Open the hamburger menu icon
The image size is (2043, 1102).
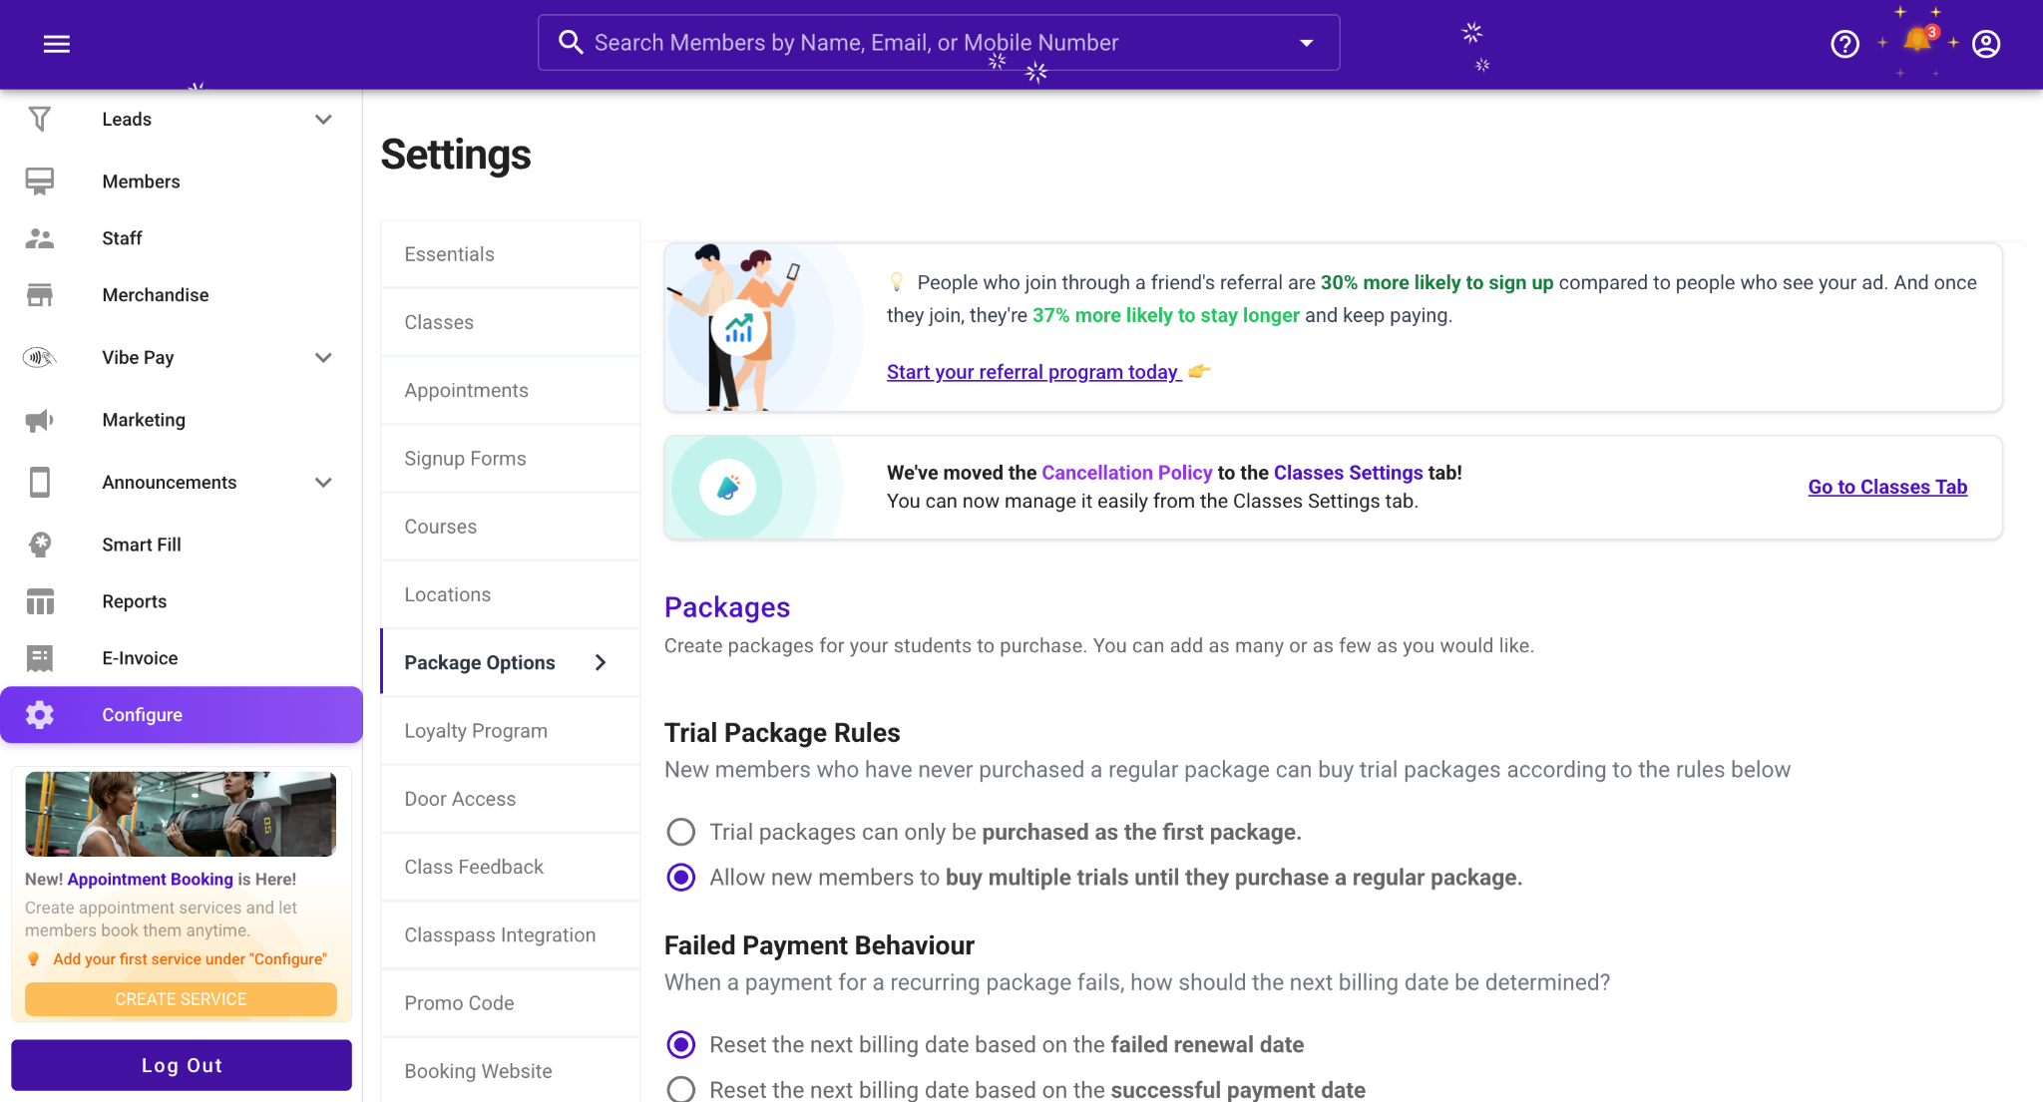[57, 44]
